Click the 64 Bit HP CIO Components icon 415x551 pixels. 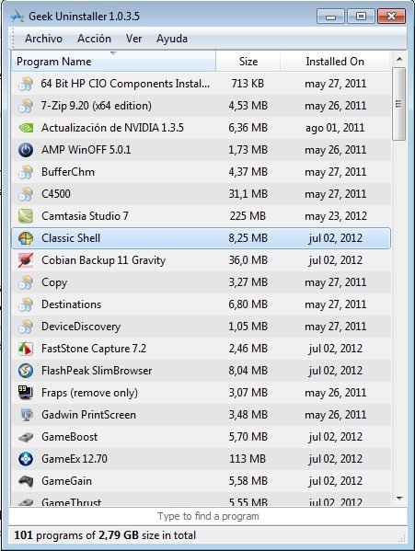(x=26, y=84)
